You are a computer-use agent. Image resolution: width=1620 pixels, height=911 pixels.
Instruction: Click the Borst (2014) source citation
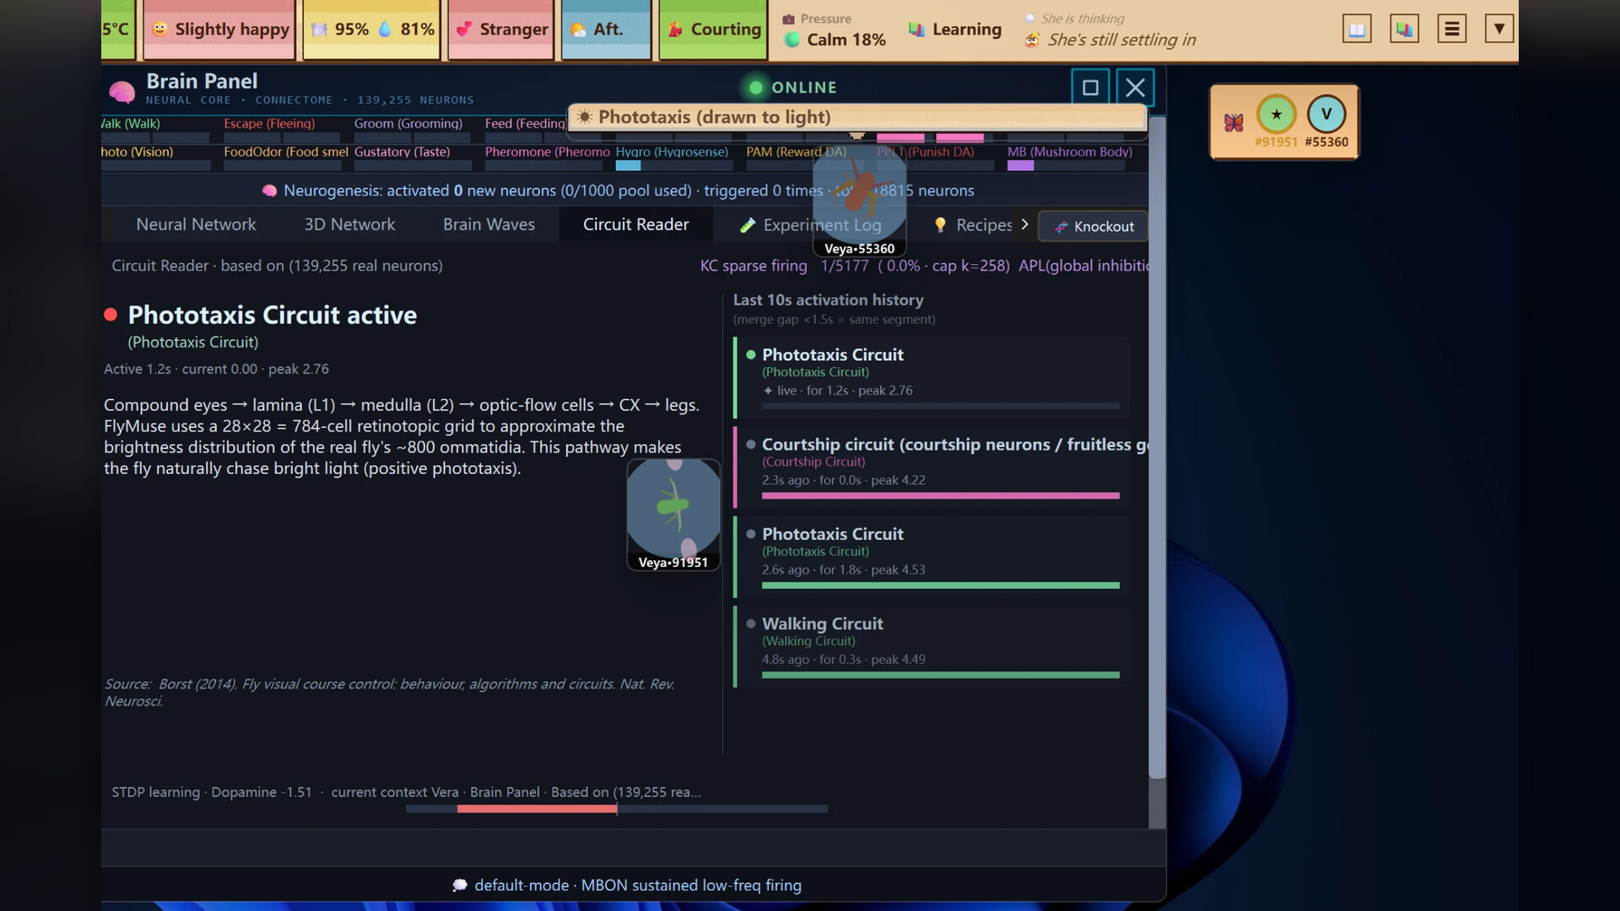click(x=389, y=693)
